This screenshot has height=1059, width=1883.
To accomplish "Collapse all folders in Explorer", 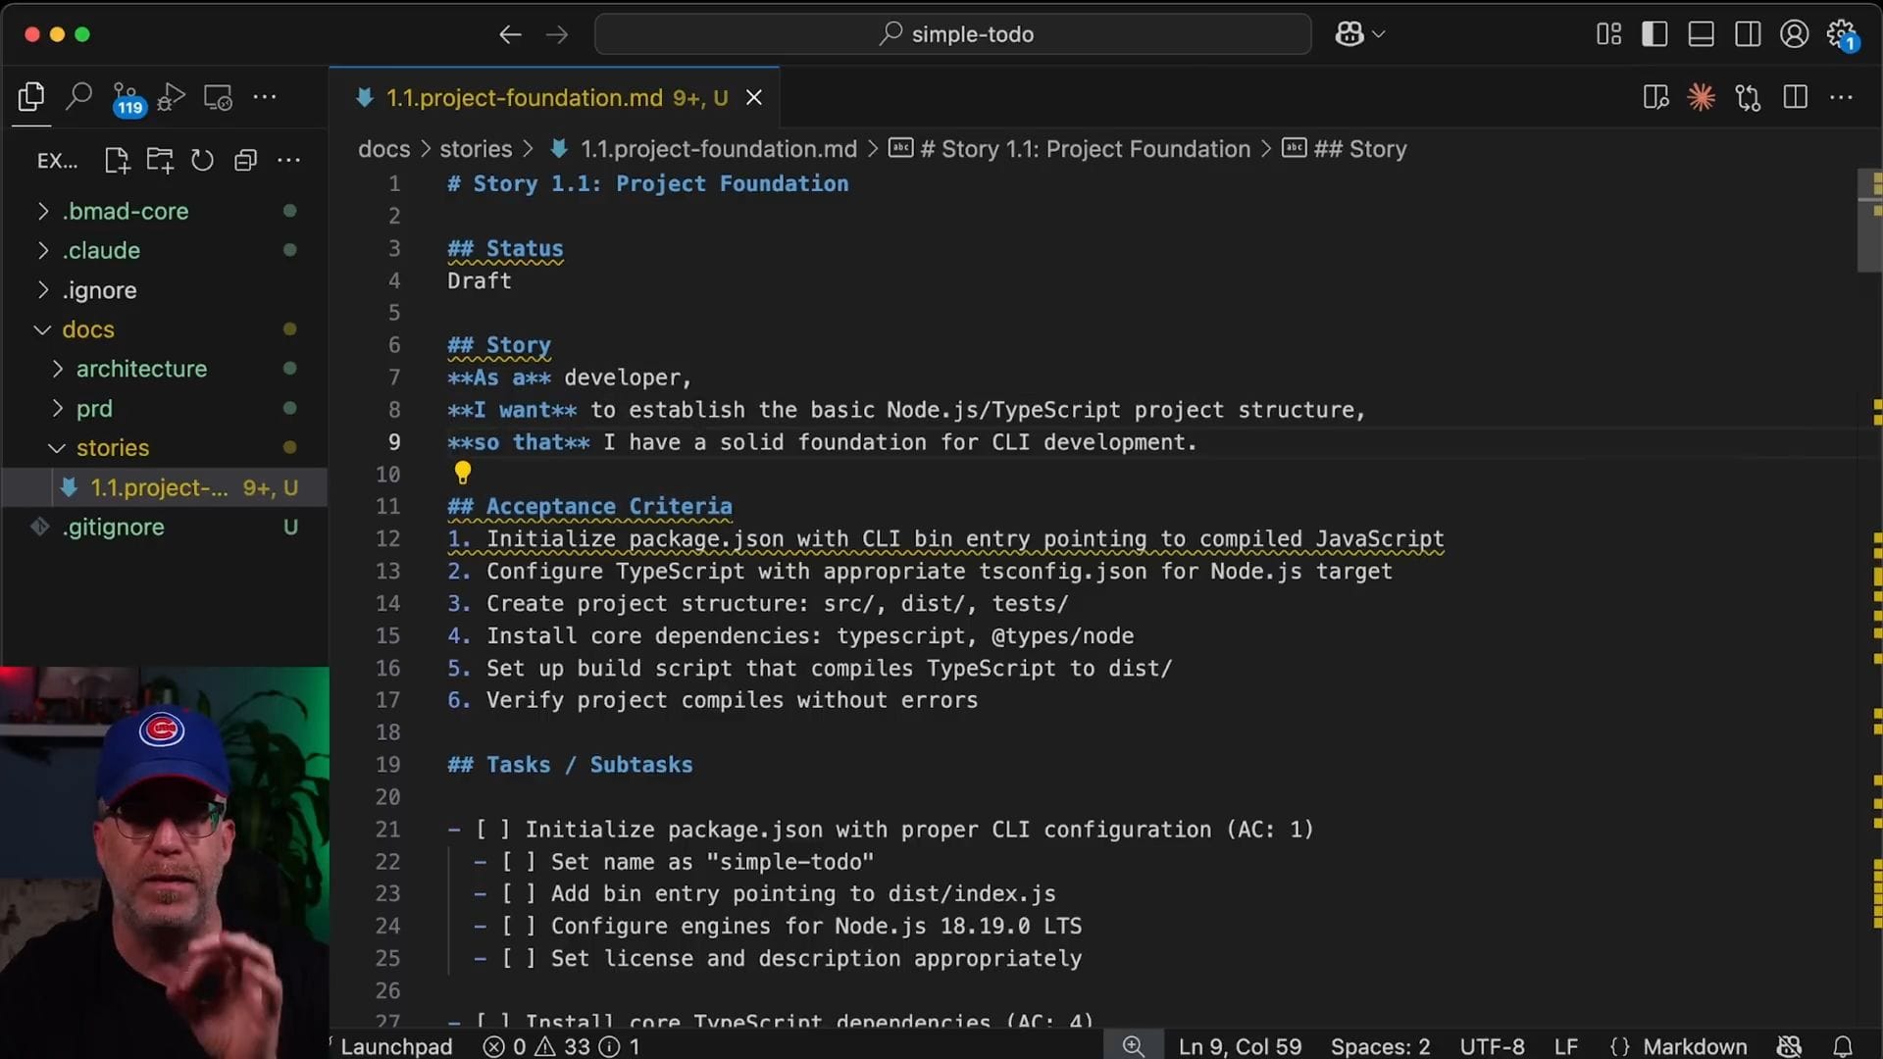I will tap(245, 161).
